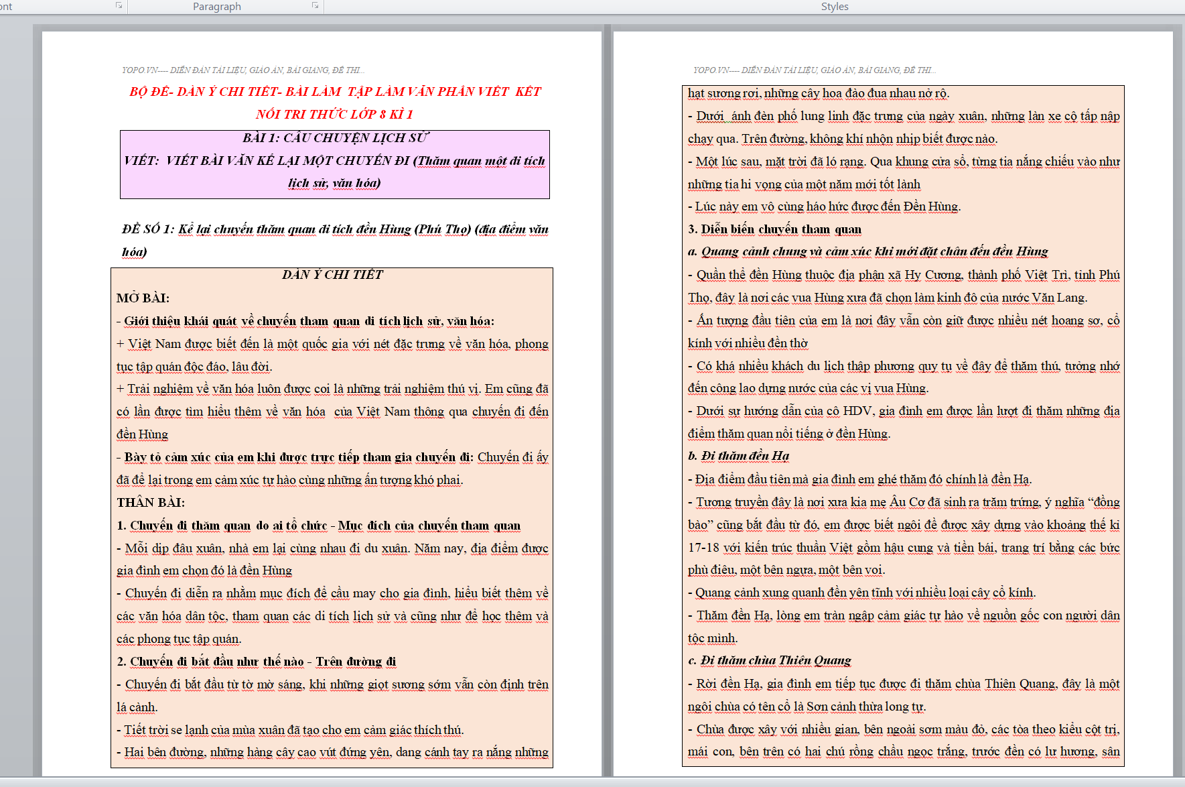
Task: Click the line 'kính với nhiều đền thờ'
Action: point(748,343)
